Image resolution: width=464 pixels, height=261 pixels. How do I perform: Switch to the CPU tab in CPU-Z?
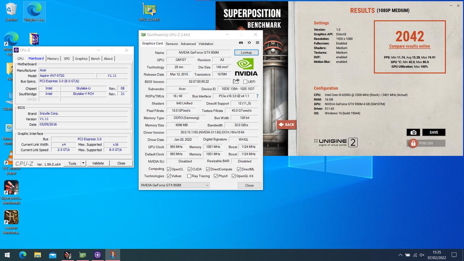(x=20, y=59)
